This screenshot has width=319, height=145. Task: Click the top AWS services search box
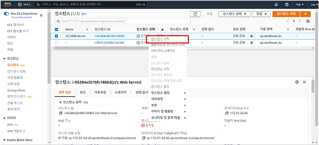point(91,4)
